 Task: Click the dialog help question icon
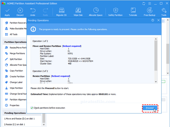pyautogui.click(x=153, y=20)
